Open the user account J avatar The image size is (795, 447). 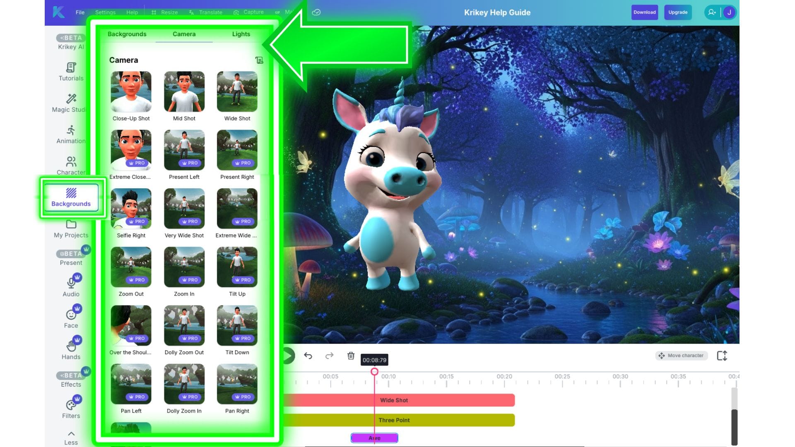[729, 12]
